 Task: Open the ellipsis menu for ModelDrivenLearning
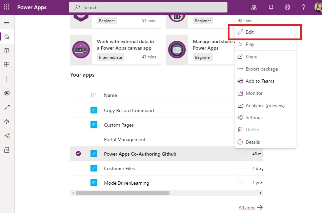241,183
